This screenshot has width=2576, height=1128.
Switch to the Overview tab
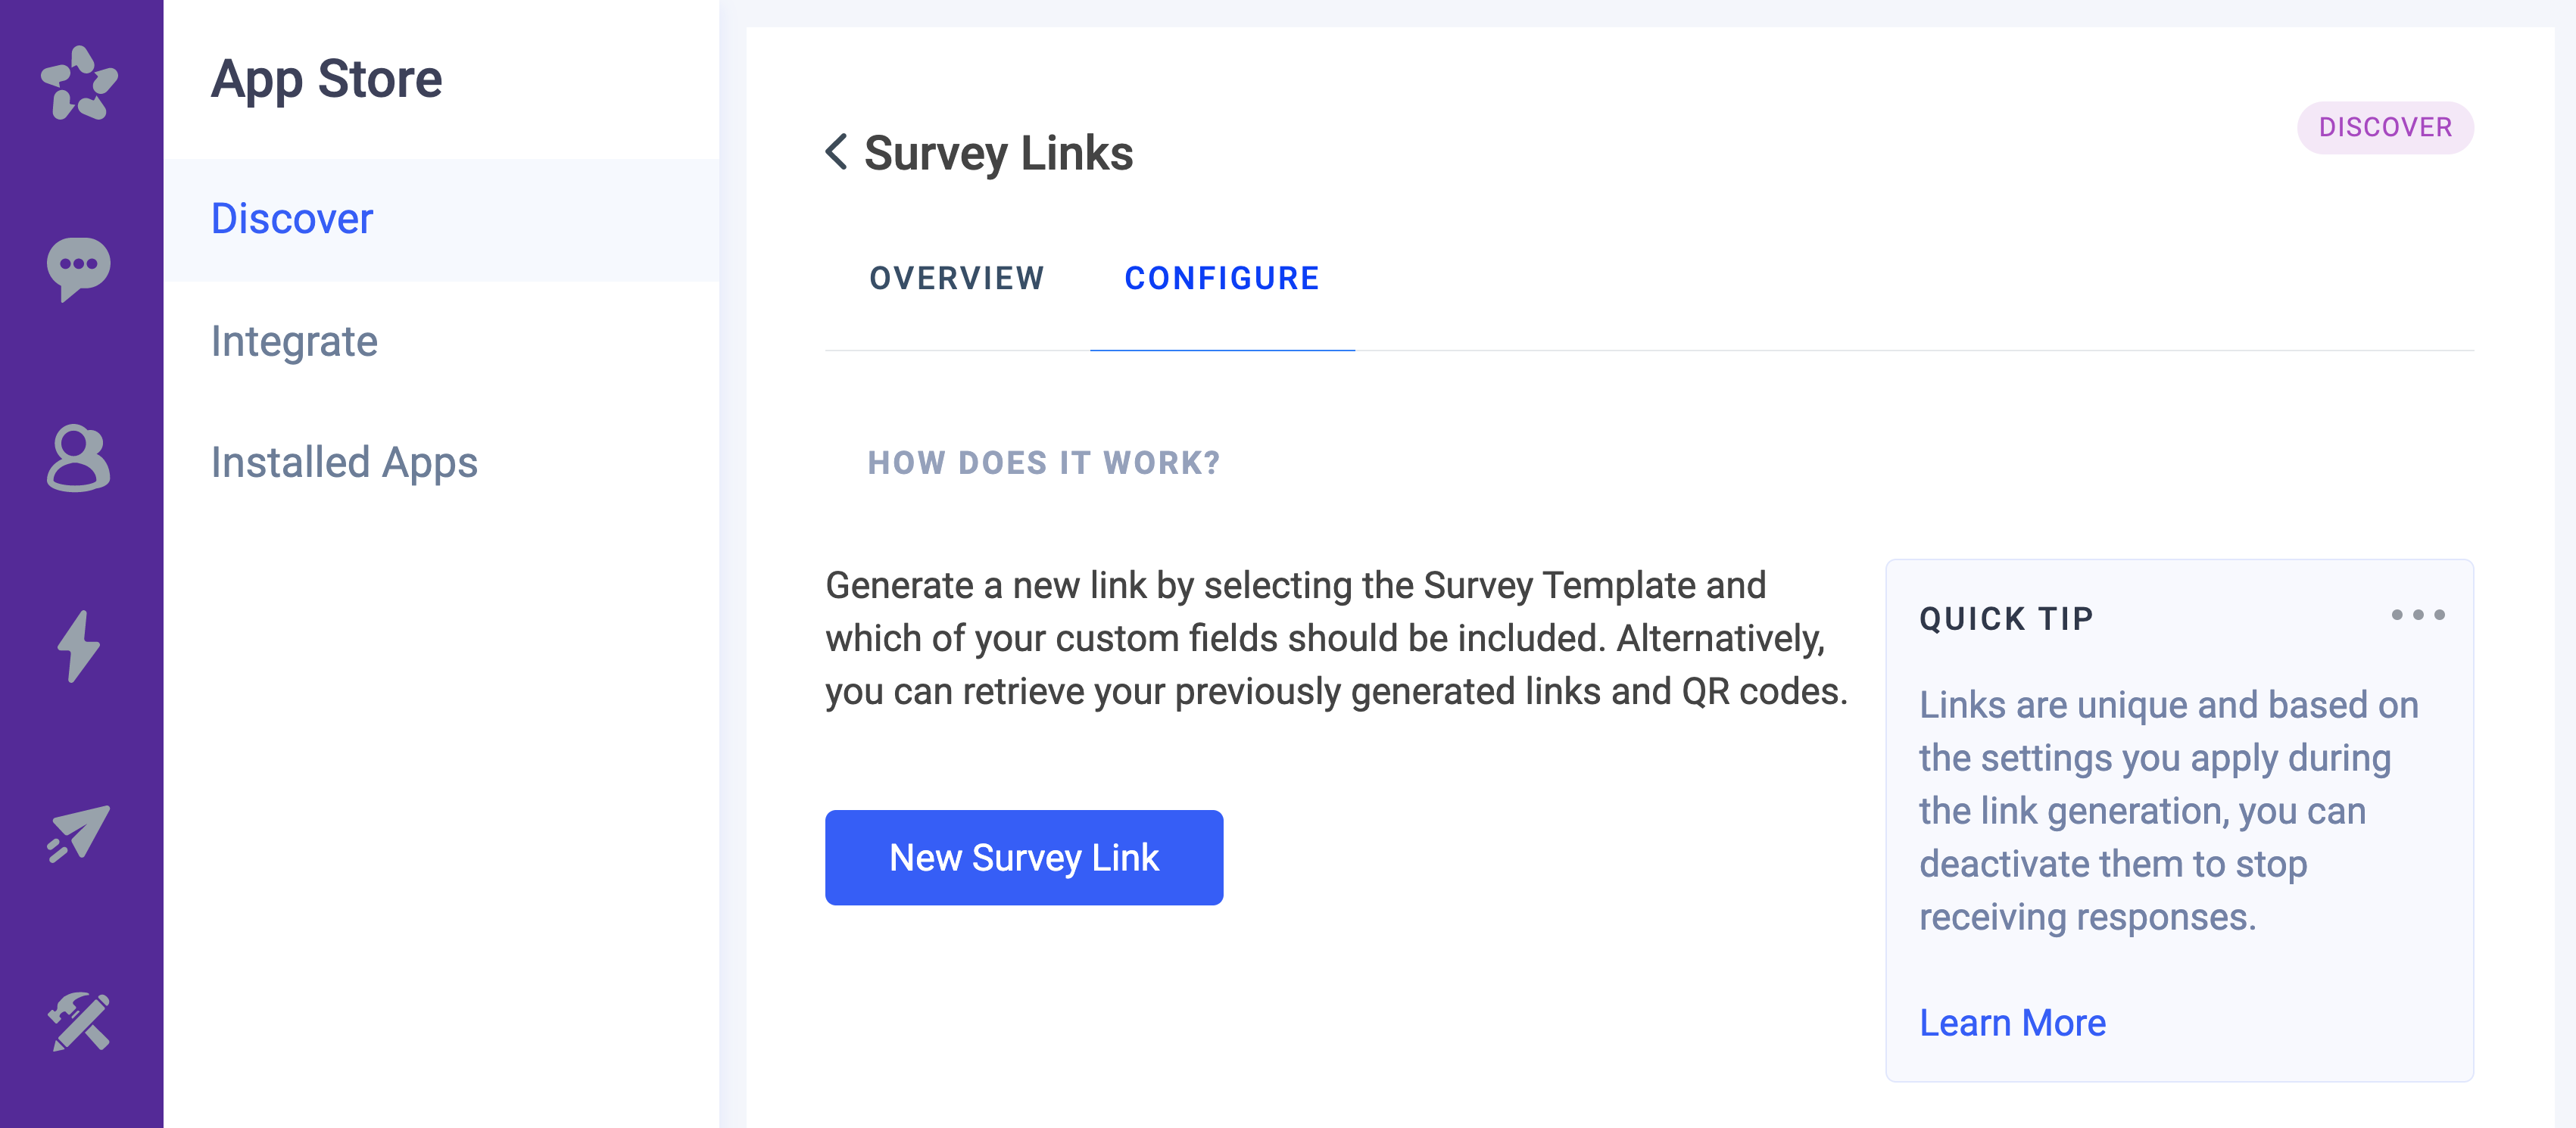coord(956,278)
